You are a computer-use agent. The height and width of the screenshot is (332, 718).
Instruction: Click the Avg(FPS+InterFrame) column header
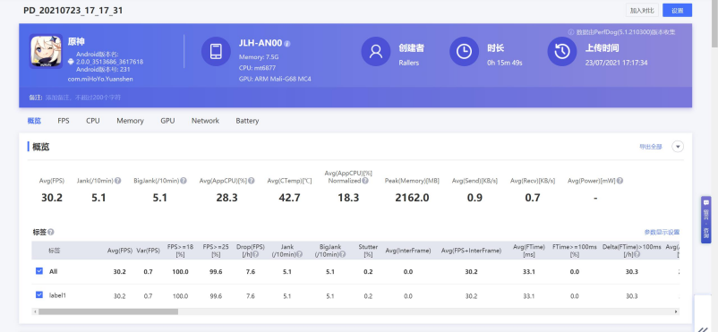(x=471, y=251)
